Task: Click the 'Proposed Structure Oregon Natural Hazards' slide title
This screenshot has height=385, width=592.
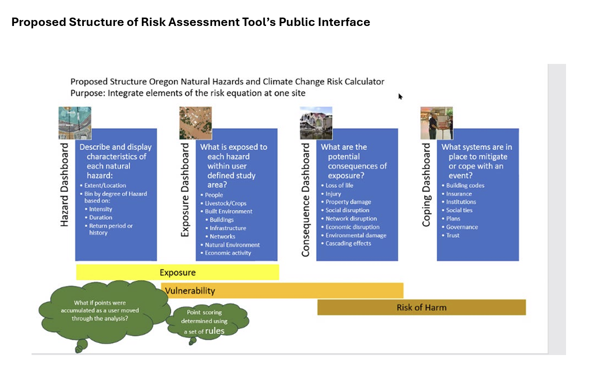Action: 227,82
